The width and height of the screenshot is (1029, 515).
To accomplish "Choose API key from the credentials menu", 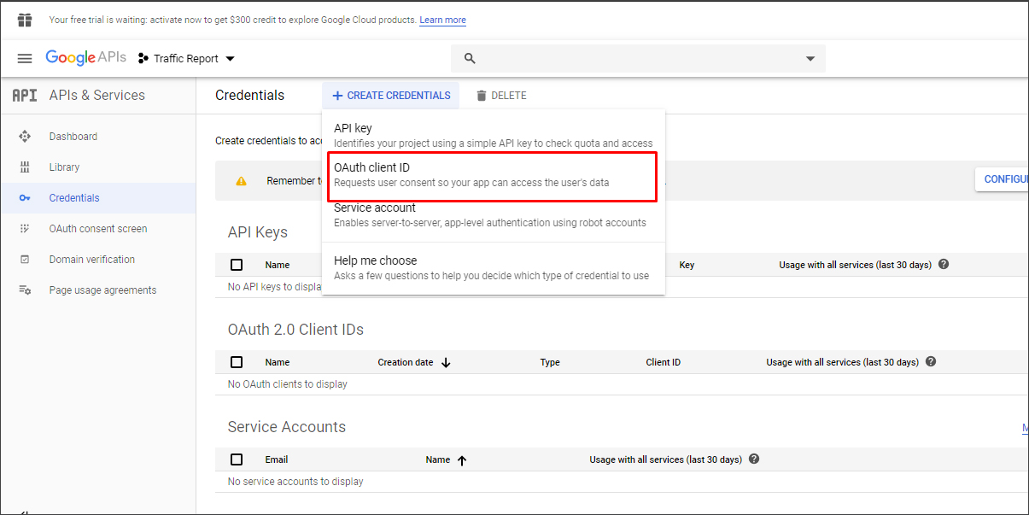I will pyautogui.click(x=494, y=135).
